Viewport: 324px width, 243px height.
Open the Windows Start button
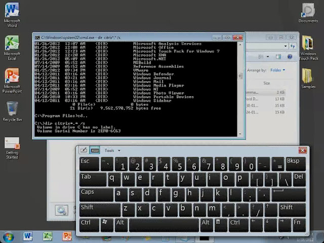[x=8, y=237]
